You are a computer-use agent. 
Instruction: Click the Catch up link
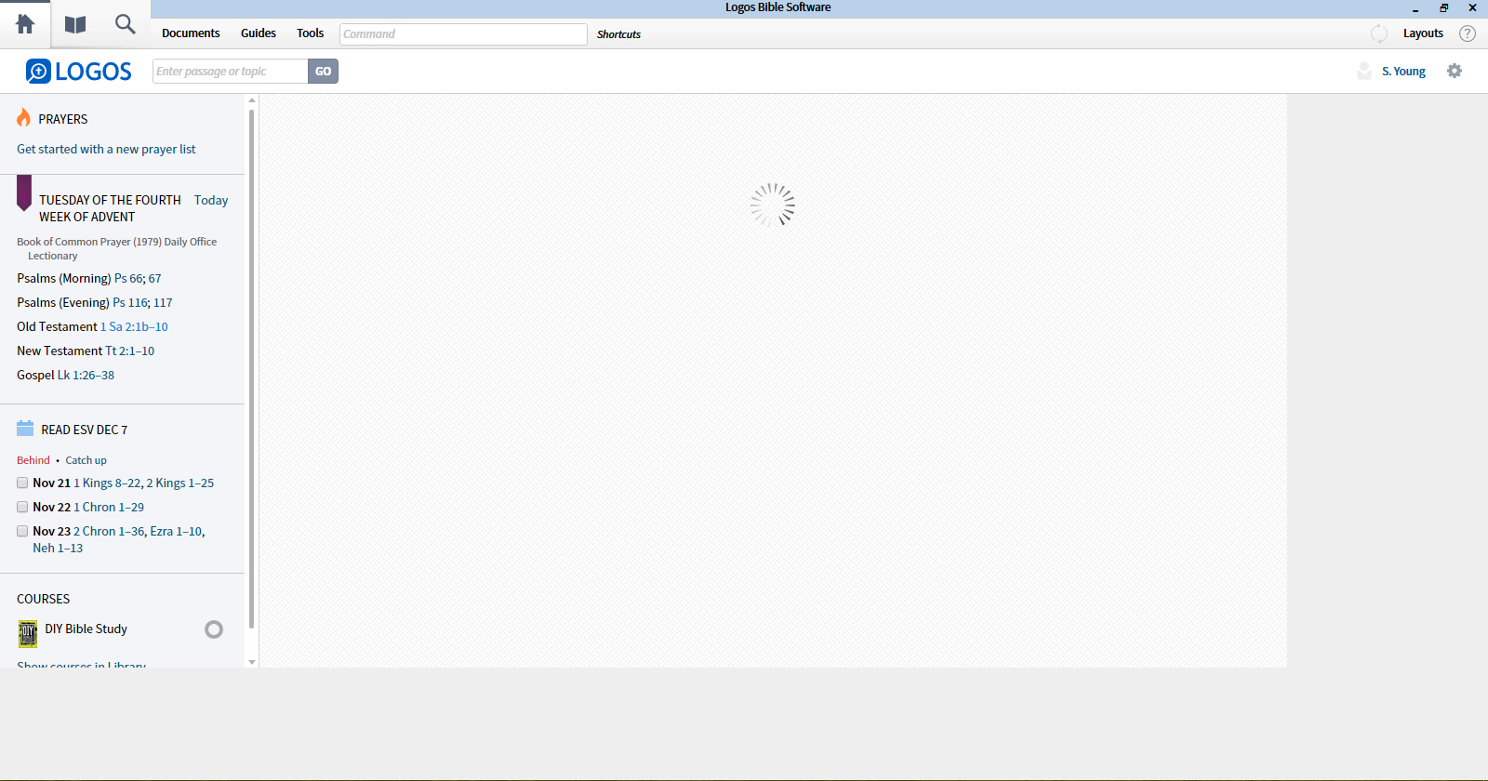[x=86, y=460]
